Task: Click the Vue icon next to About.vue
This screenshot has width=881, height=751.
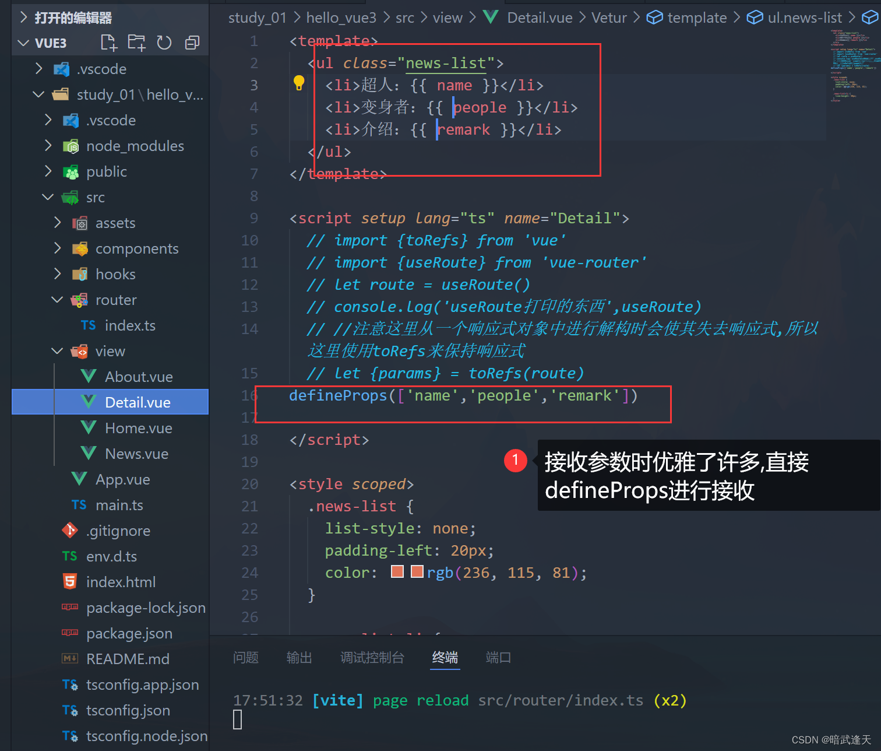Action: click(89, 376)
